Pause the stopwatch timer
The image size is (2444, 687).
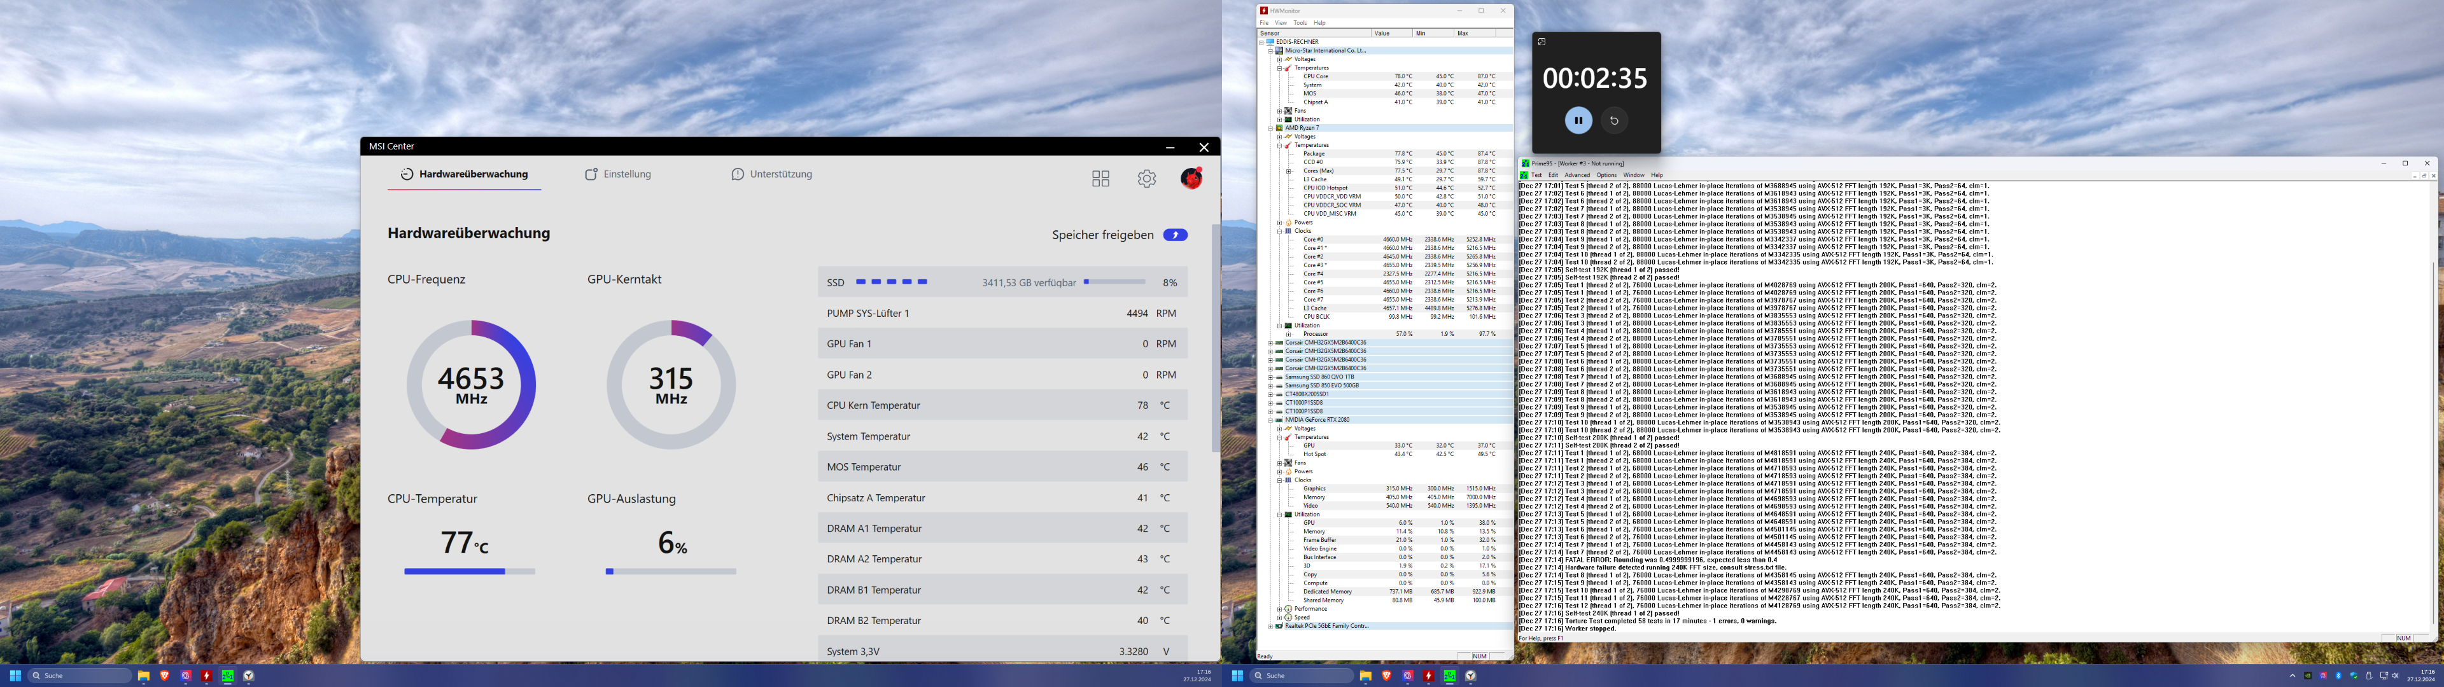coord(1578,120)
